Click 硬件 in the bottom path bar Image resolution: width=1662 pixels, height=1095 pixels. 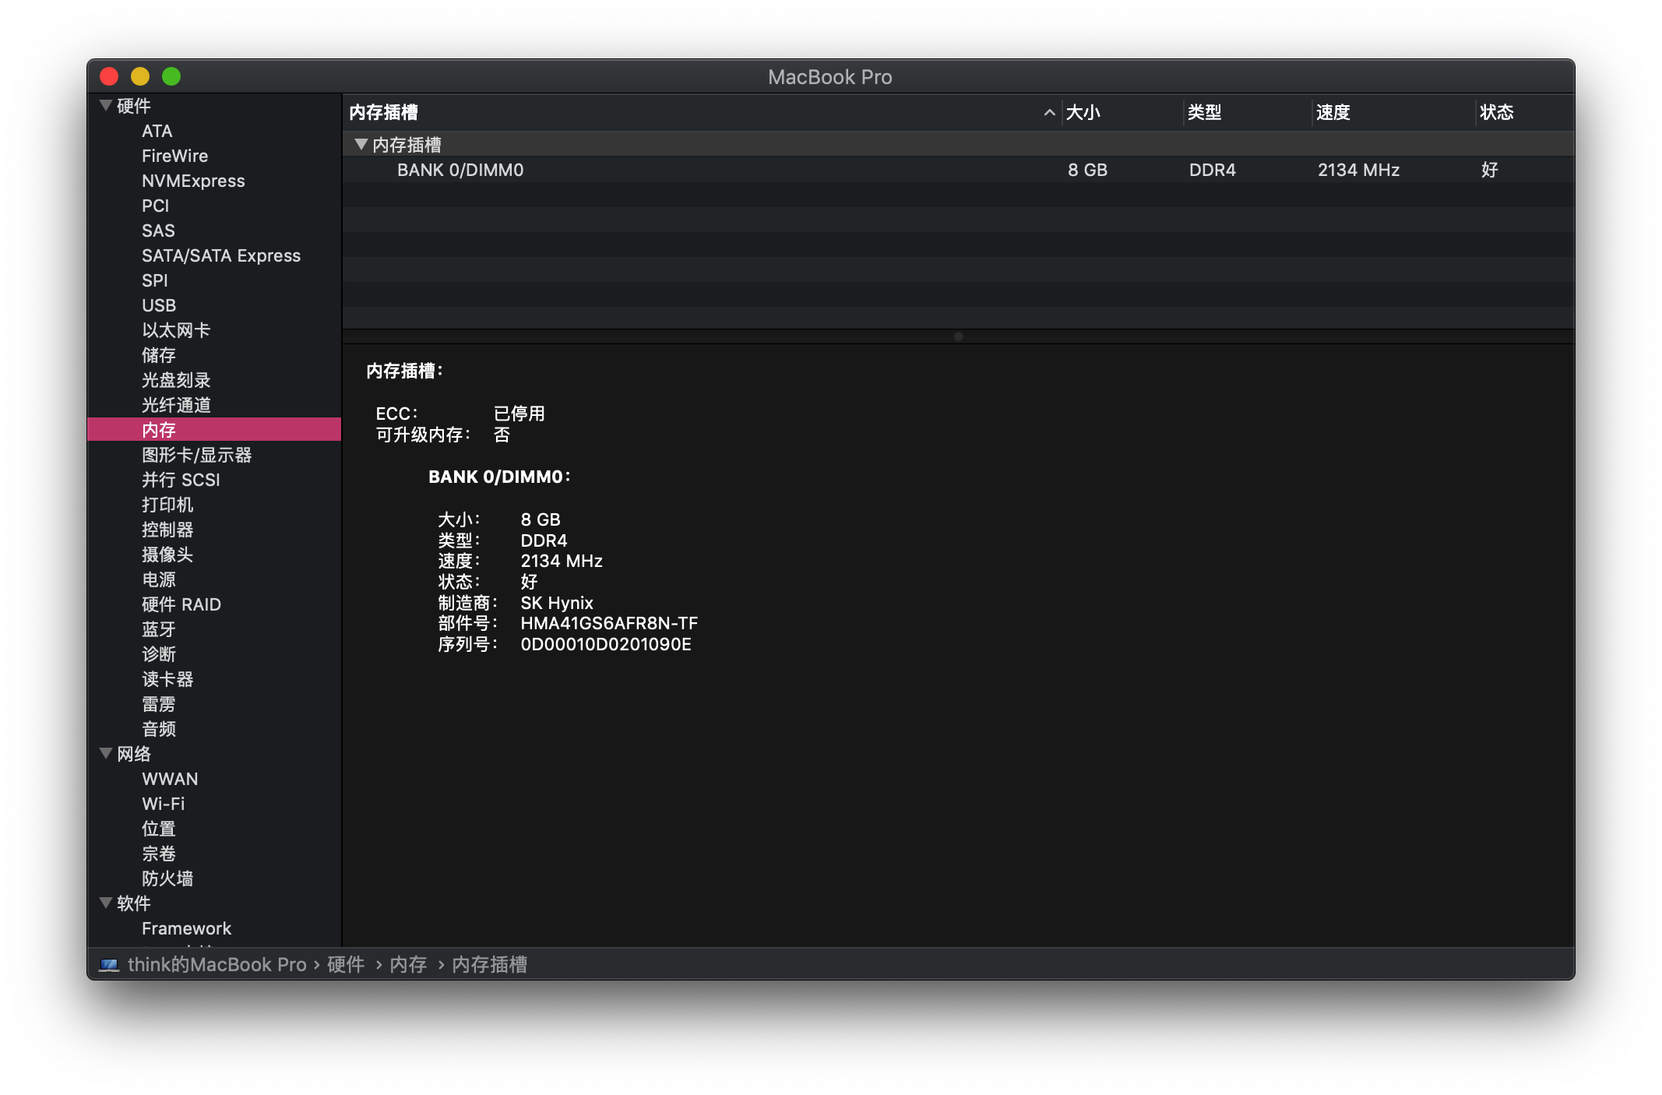346,965
